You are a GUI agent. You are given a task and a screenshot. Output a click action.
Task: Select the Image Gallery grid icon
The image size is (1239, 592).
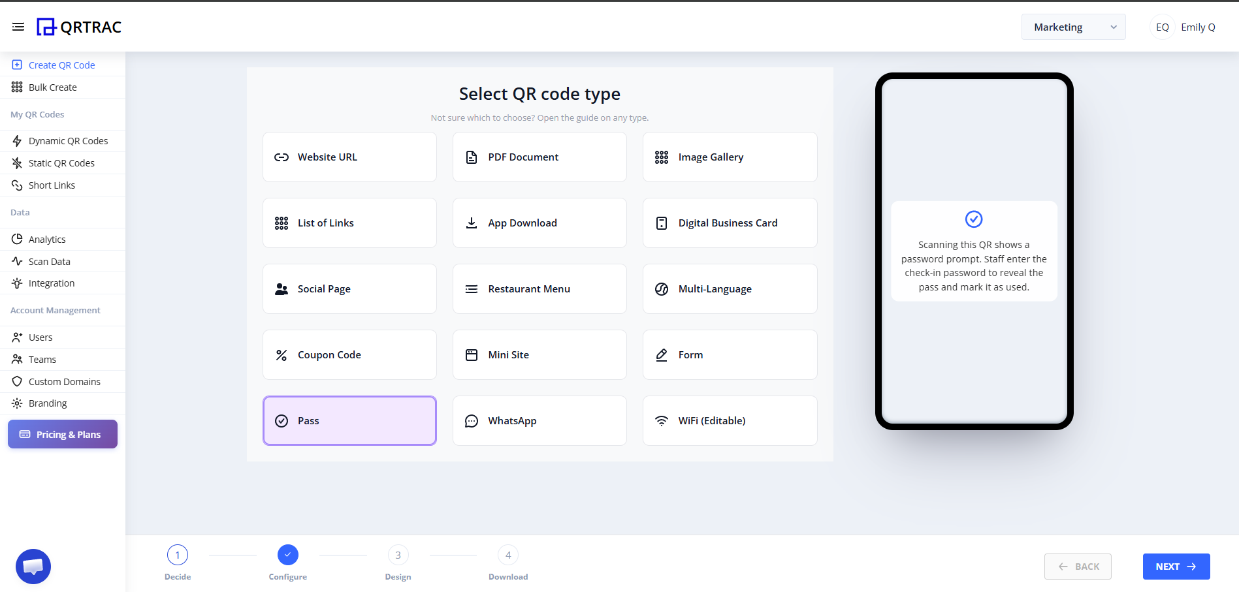pyautogui.click(x=662, y=157)
